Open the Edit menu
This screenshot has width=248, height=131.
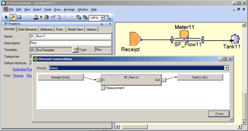pyautogui.click(x=19, y=9)
